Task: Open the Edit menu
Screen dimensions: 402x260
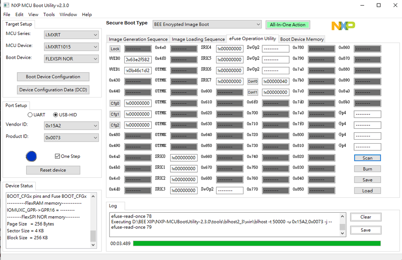Action: pyautogui.click(x=19, y=14)
